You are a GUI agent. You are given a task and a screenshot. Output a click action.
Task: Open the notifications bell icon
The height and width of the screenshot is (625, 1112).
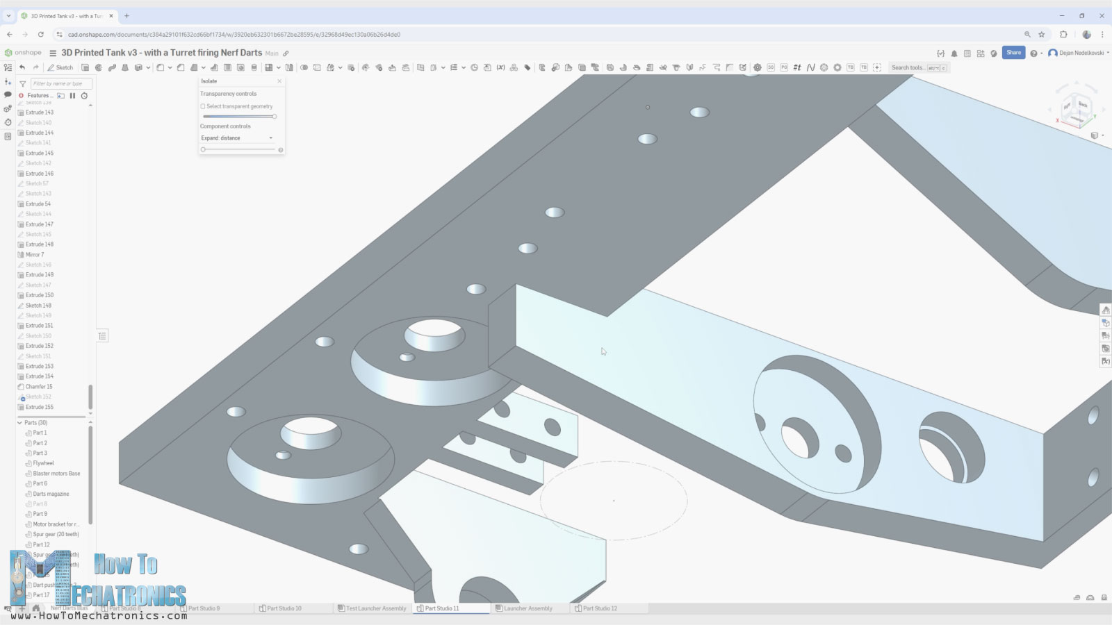[x=954, y=53]
